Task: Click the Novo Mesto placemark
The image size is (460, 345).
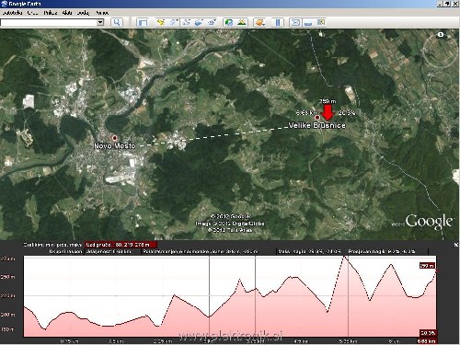Action: (x=115, y=138)
